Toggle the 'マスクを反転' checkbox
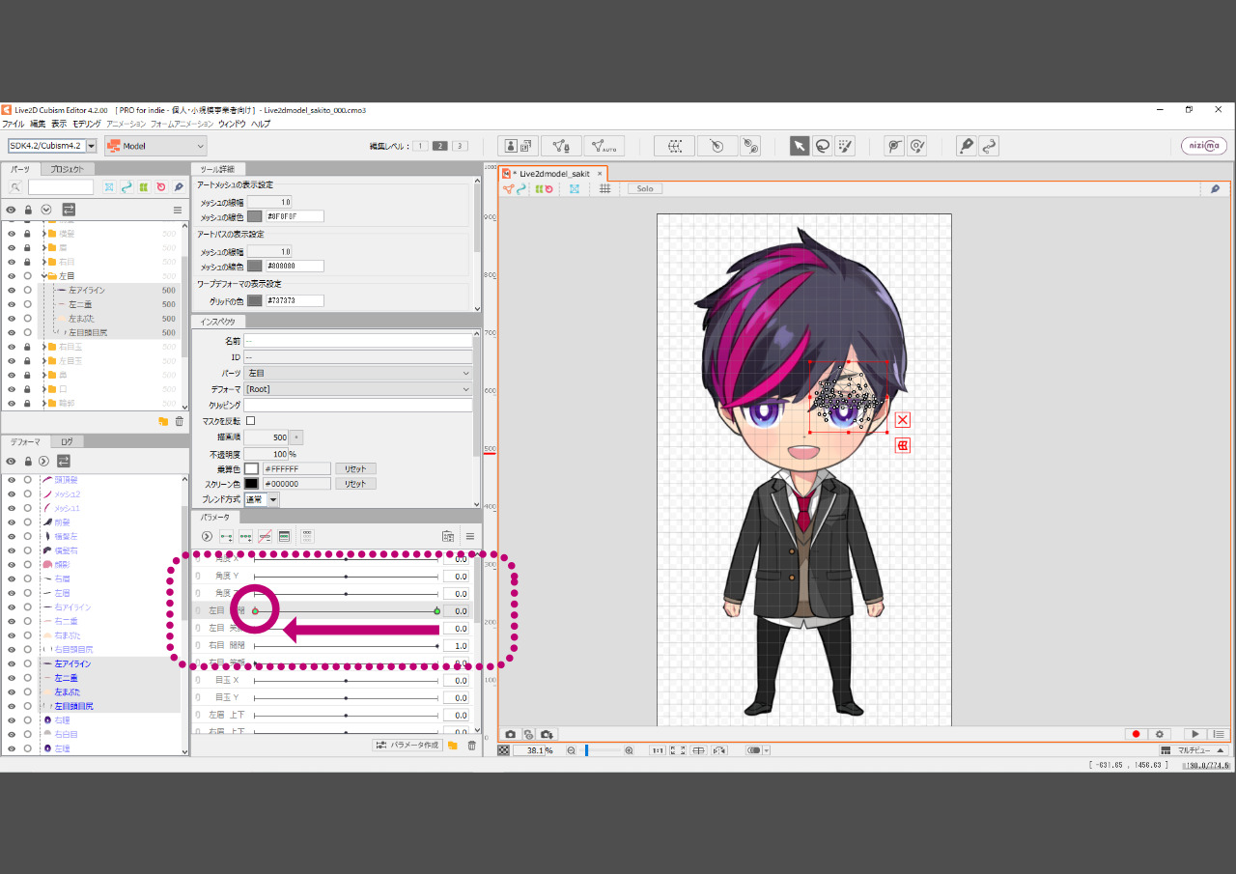 (x=251, y=421)
